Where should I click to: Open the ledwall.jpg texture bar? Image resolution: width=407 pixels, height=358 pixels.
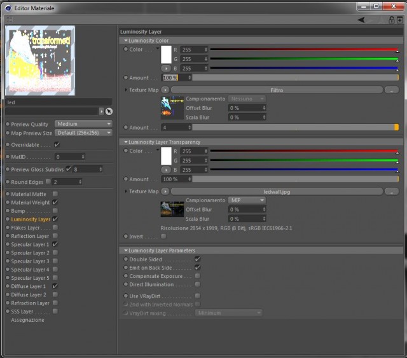coord(277,191)
